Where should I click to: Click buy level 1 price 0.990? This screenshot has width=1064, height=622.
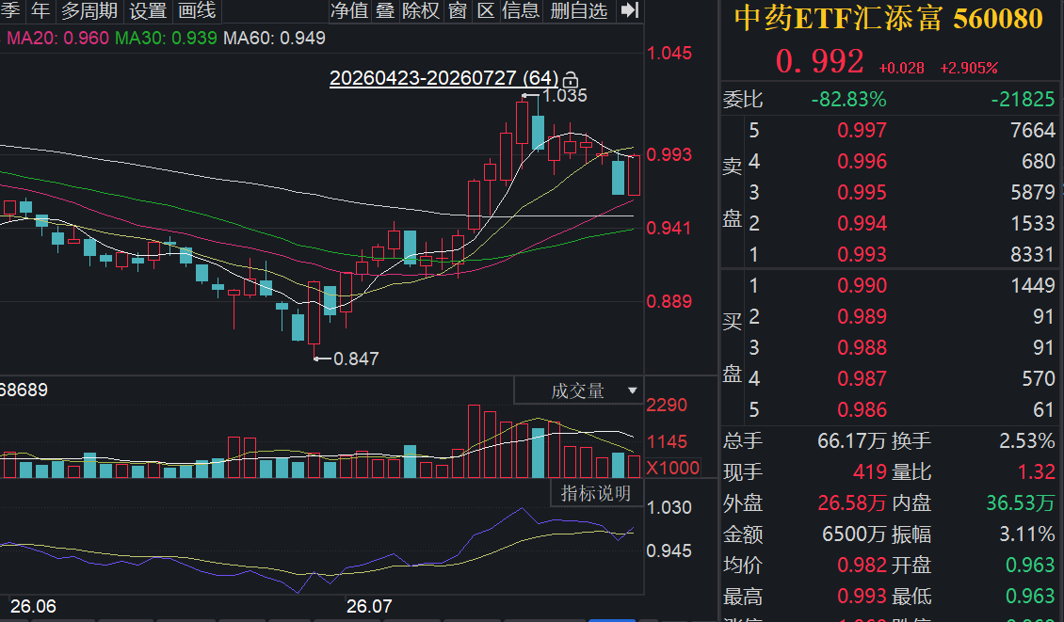(862, 285)
